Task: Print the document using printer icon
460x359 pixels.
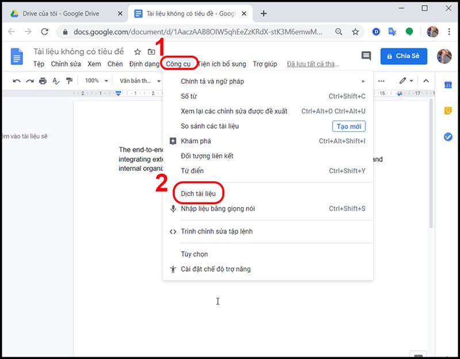Action: pyautogui.click(x=43, y=81)
